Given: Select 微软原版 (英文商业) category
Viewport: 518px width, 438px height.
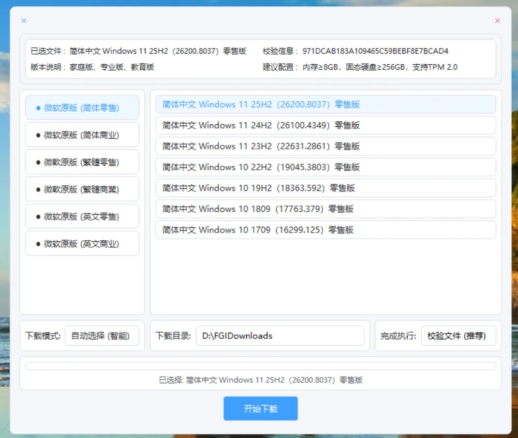Looking at the screenshot, I should pyautogui.click(x=82, y=244).
